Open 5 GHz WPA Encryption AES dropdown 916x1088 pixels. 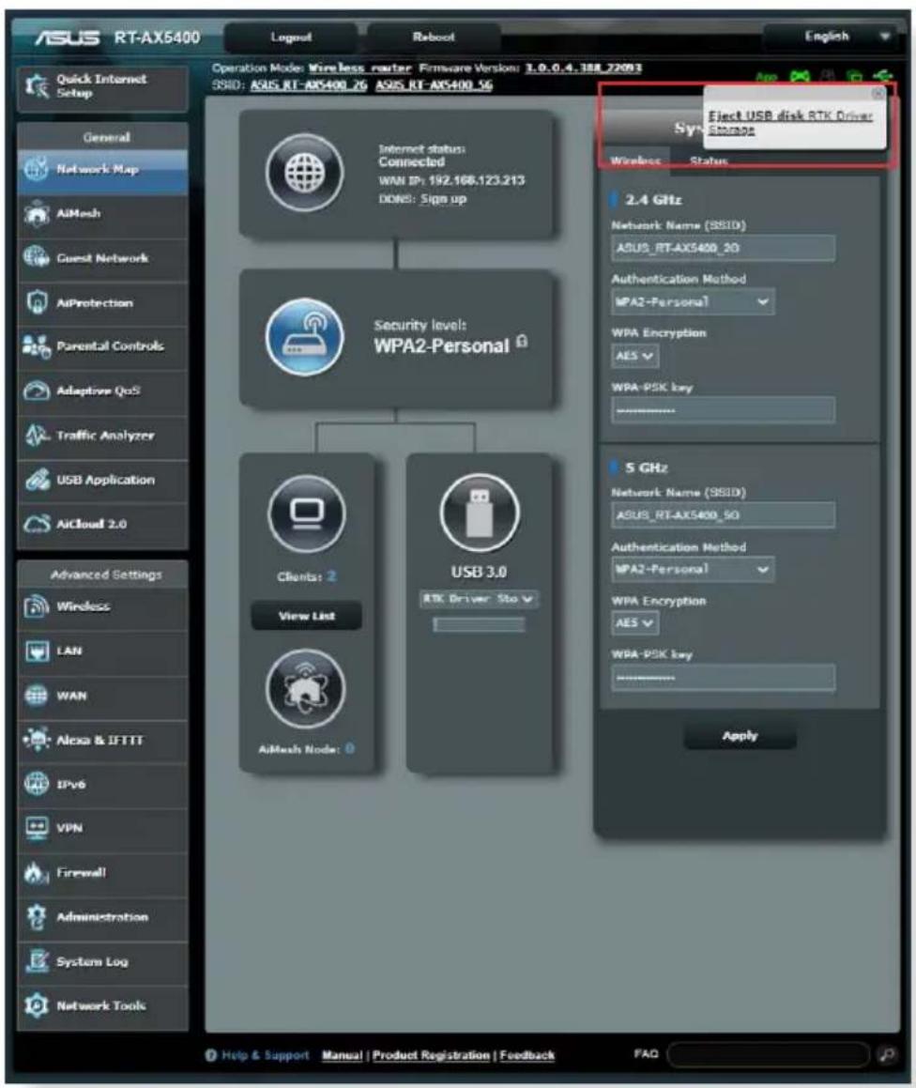point(634,623)
